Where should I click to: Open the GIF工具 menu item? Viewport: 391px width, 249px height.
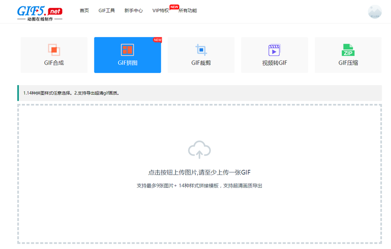107,10
